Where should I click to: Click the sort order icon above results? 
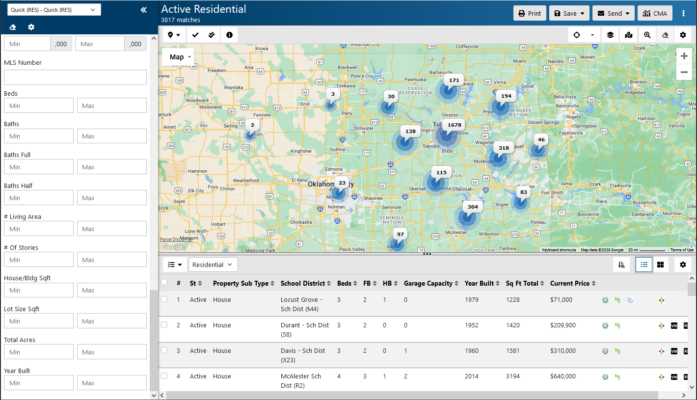pyautogui.click(x=621, y=265)
